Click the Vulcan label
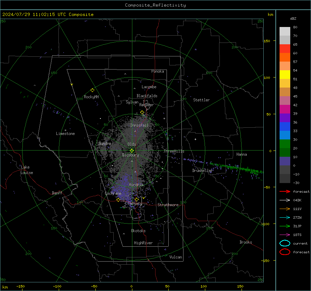This screenshot has height=291, width=311. (x=176, y=257)
